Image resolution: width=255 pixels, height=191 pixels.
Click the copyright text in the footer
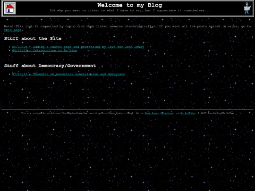click(x=215, y=113)
